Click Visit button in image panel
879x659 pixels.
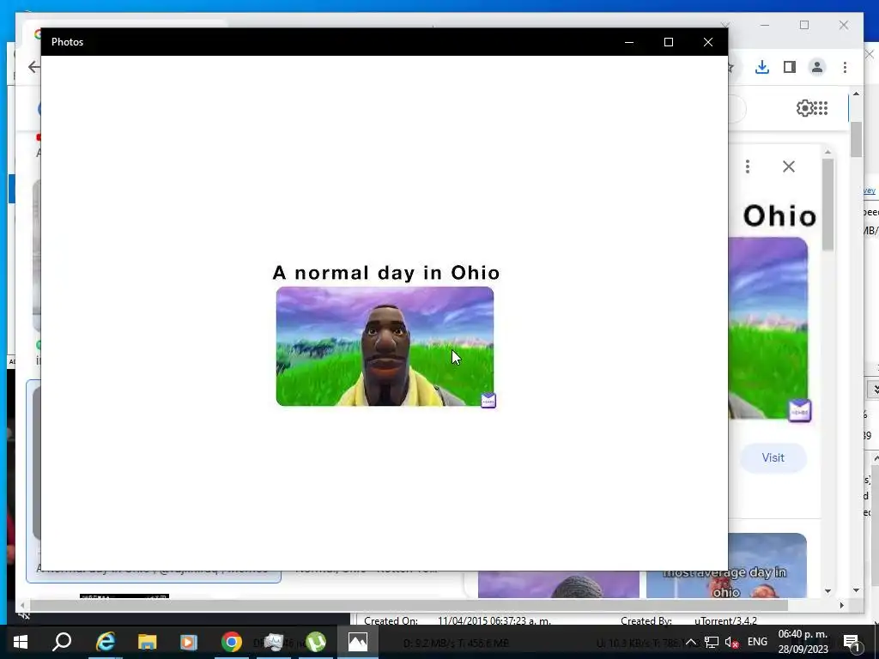[x=773, y=458]
